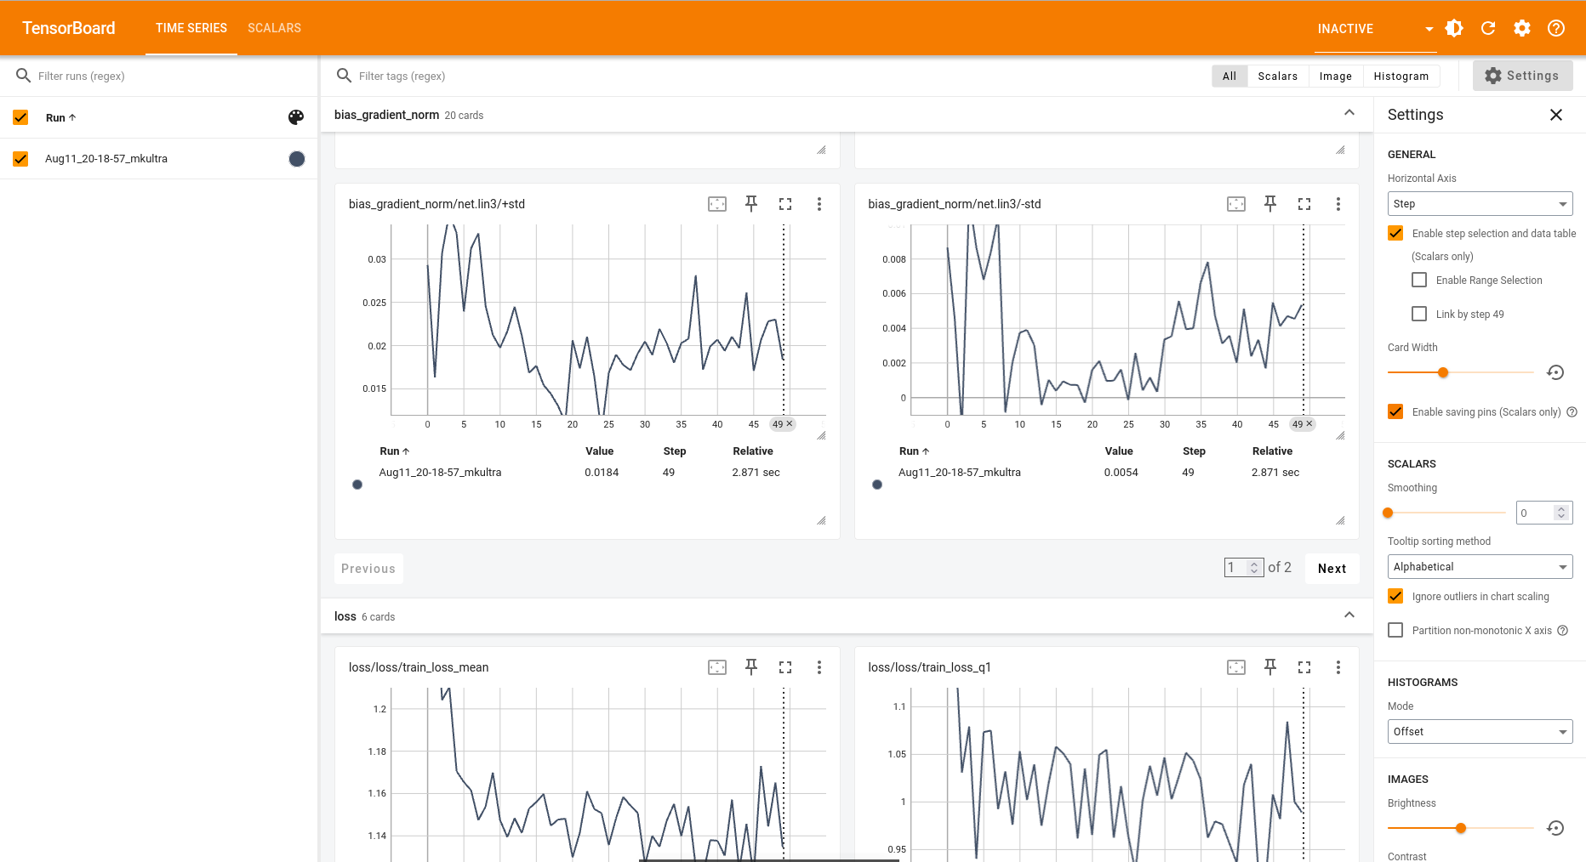Image resolution: width=1586 pixels, height=862 pixels.
Task: Open more options menu on net.lin3/+std card
Action: pyautogui.click(x=819, y=204)
